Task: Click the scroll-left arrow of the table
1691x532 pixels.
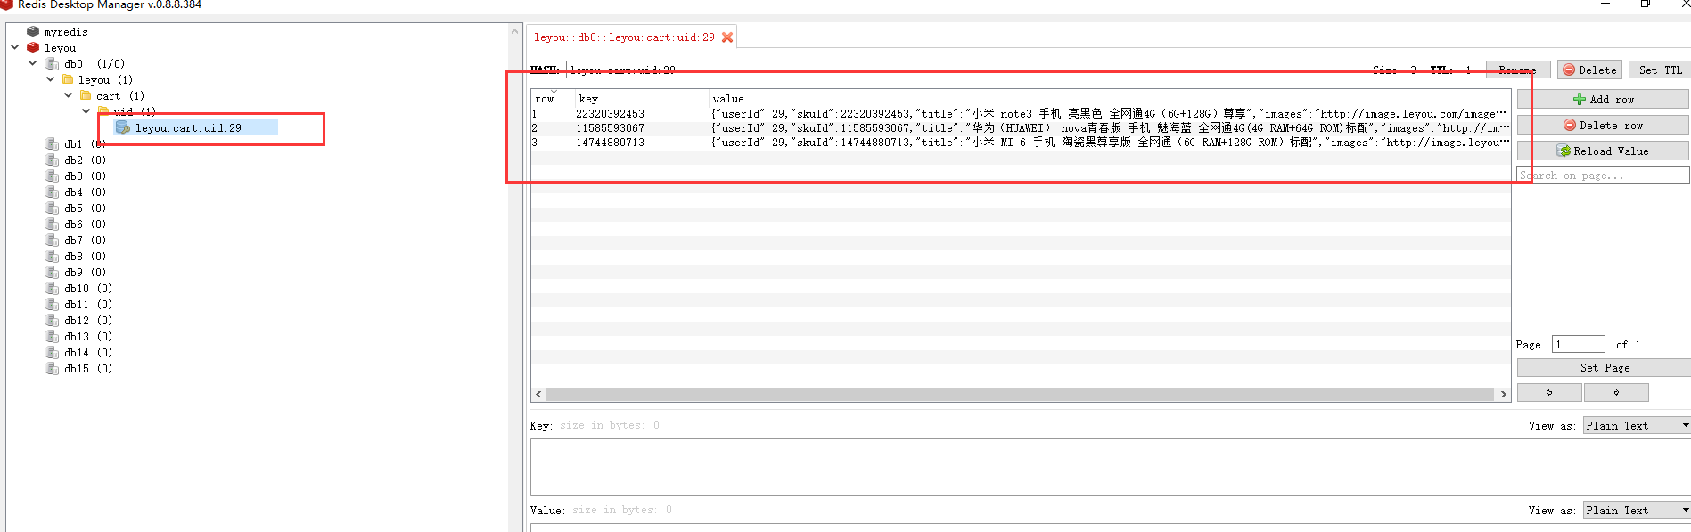Action: pyautogui.click(x=538, y=394)
